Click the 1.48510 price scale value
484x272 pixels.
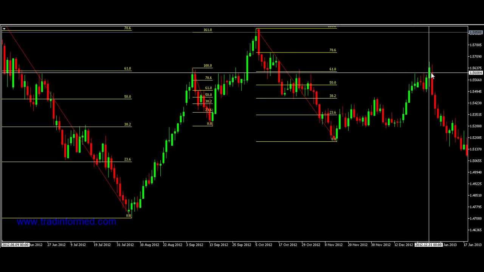tap(476, 195)
